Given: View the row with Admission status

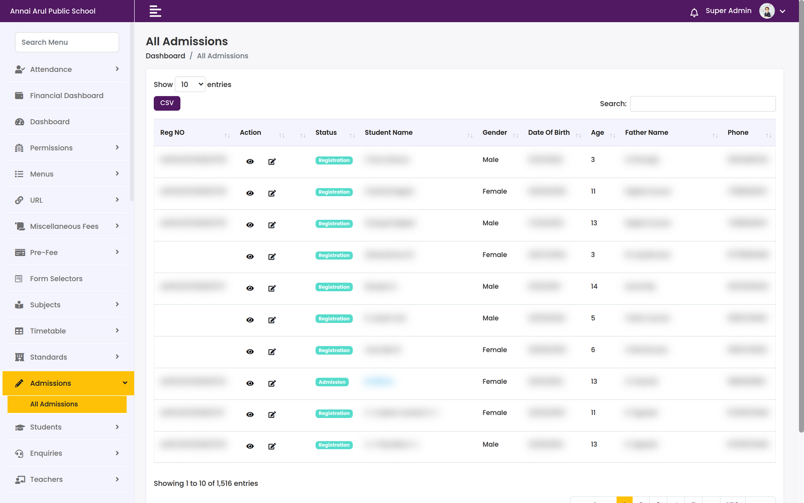Looking at the screenshot, I should [x=250, y=383].
